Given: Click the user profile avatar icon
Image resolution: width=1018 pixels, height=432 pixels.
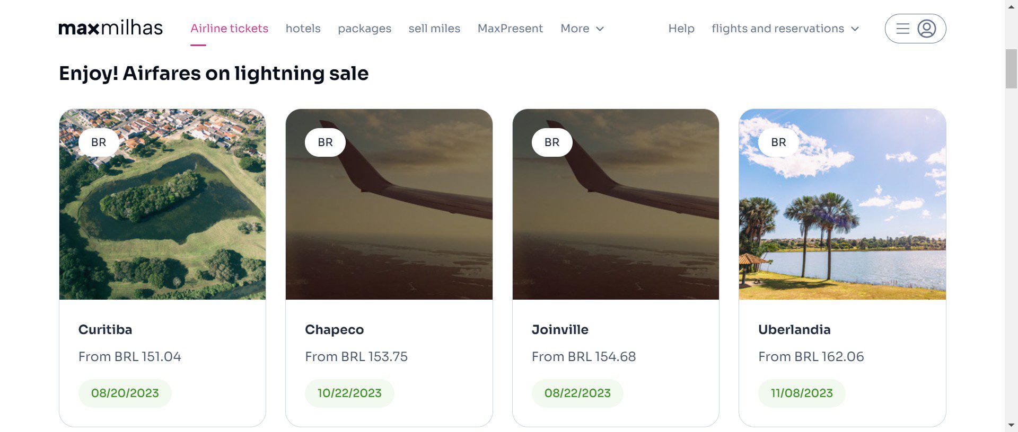Looking at the screenshot, I should pos(926,29).
